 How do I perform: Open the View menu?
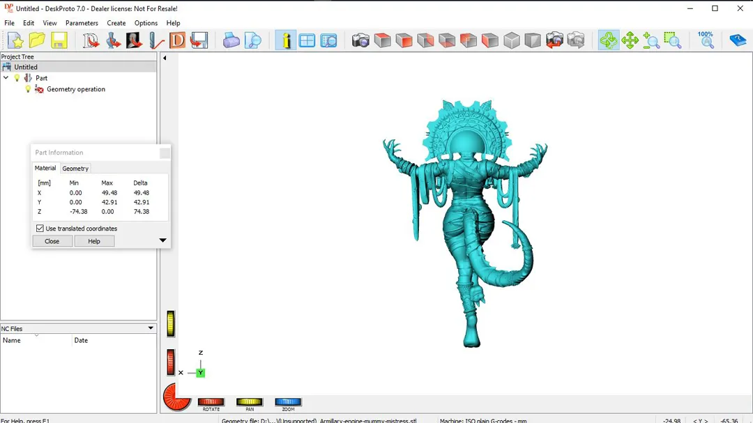point(50,23)
